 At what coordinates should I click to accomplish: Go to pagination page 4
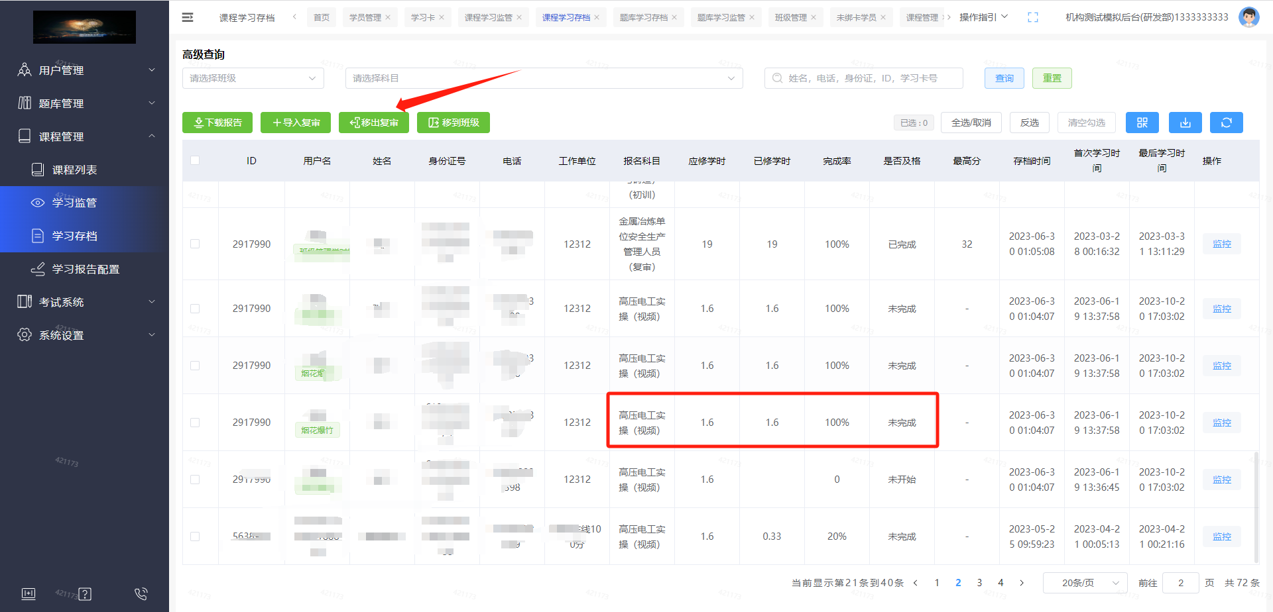(x=1000, y=583)
